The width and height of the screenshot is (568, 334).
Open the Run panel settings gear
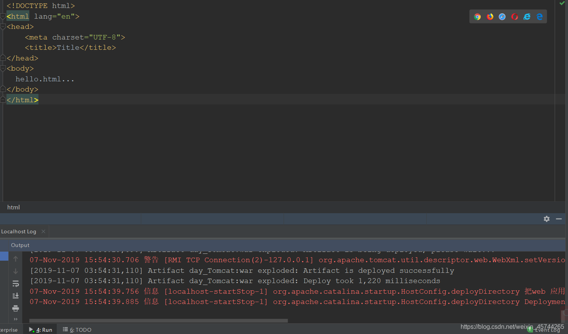point(547,219)
